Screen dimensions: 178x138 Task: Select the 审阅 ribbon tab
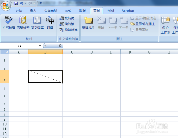pos(97,11)
